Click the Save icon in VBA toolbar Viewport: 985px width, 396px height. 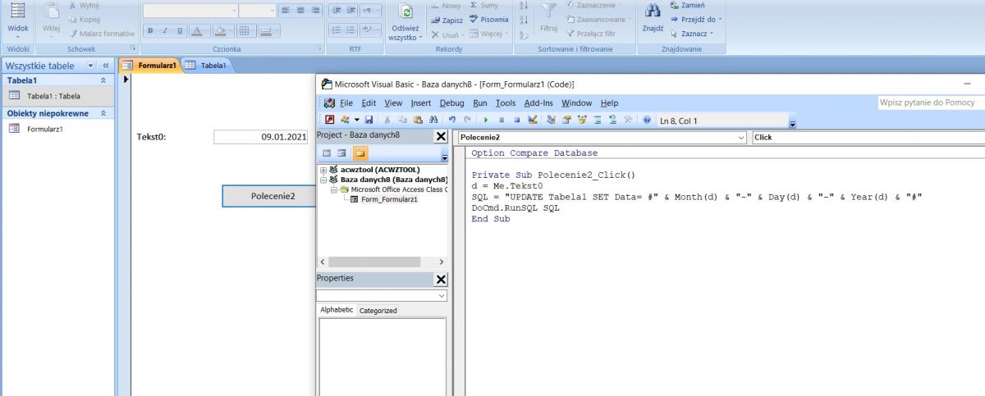click(369, 120)
